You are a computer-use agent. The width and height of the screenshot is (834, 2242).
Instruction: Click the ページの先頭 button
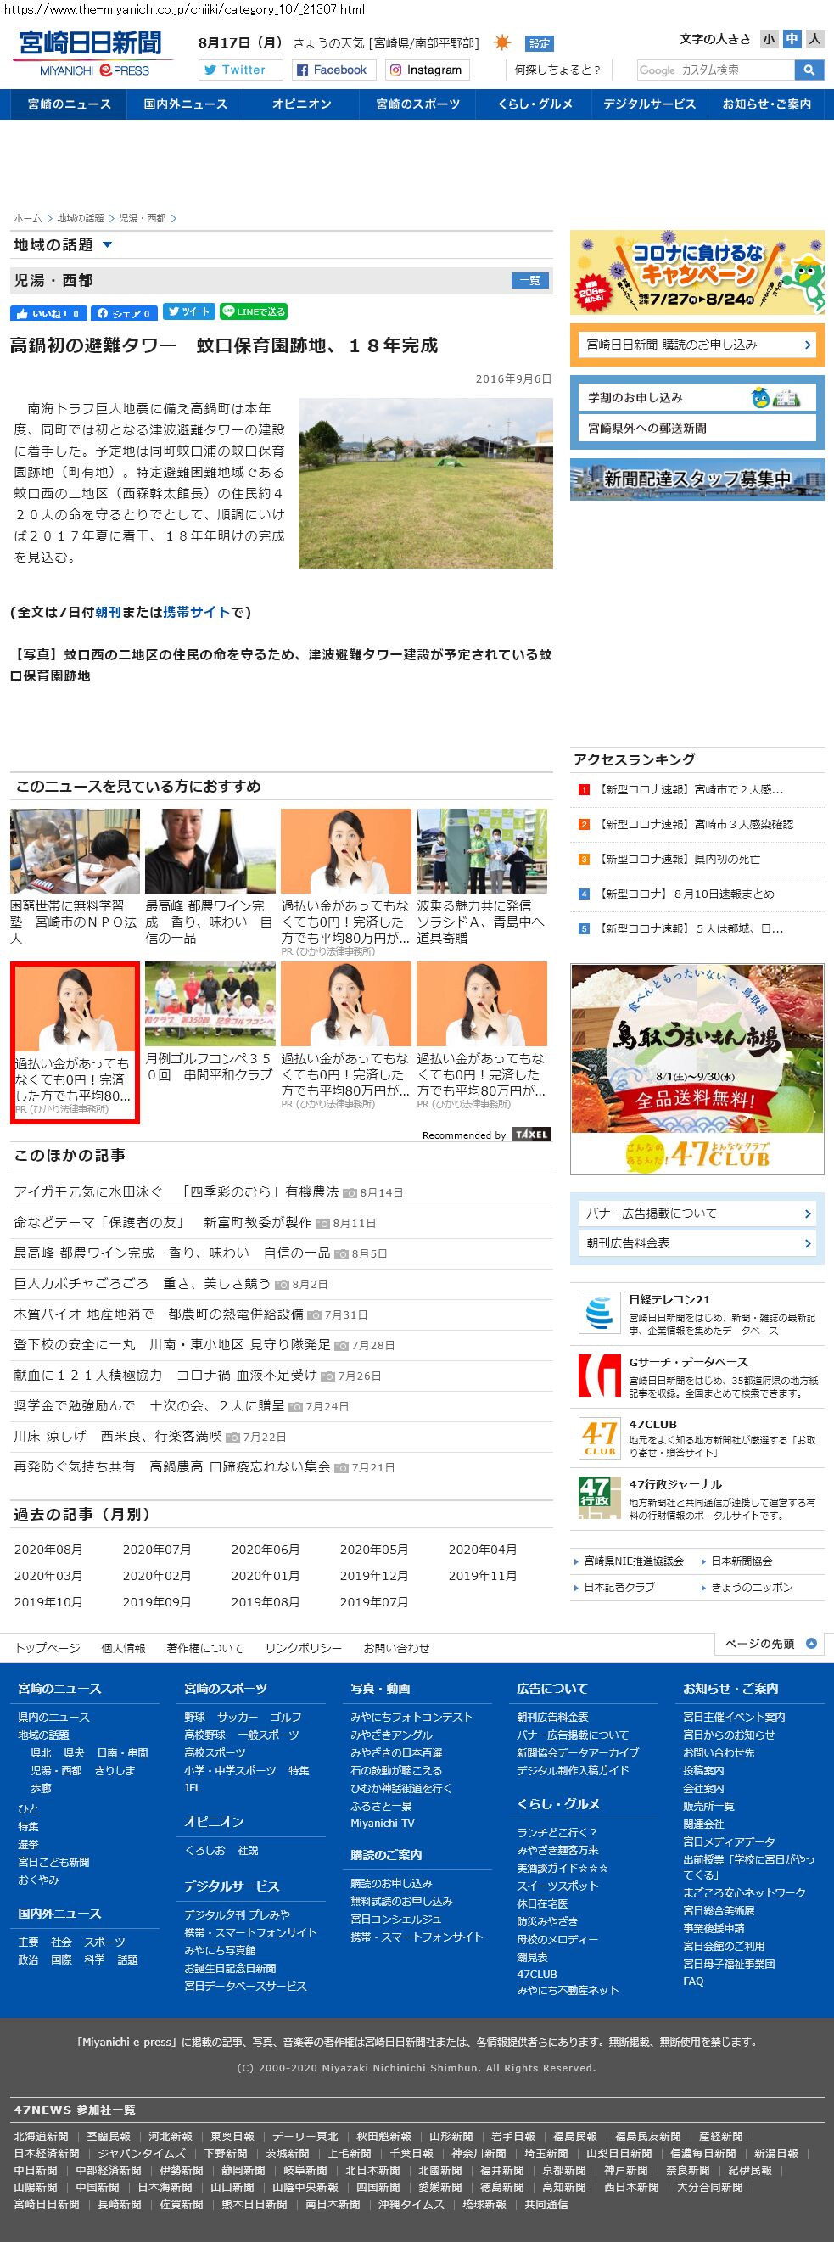[769, 1643]
